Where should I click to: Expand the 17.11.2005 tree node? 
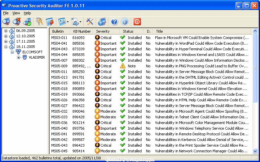click(x=6, y=41)
